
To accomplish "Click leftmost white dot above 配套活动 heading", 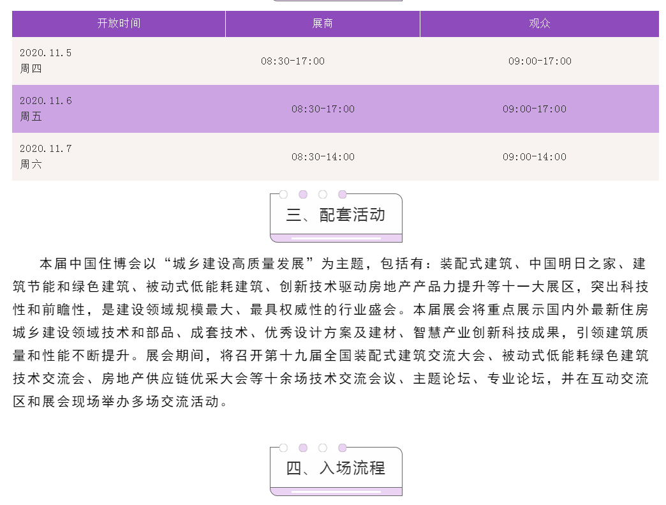I will click(x=283, y=195).
